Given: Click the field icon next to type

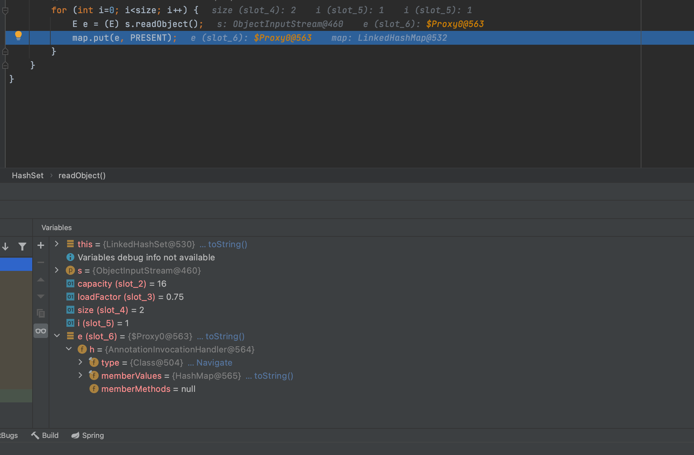Looking at the screenshot, I should click(94, 362).
